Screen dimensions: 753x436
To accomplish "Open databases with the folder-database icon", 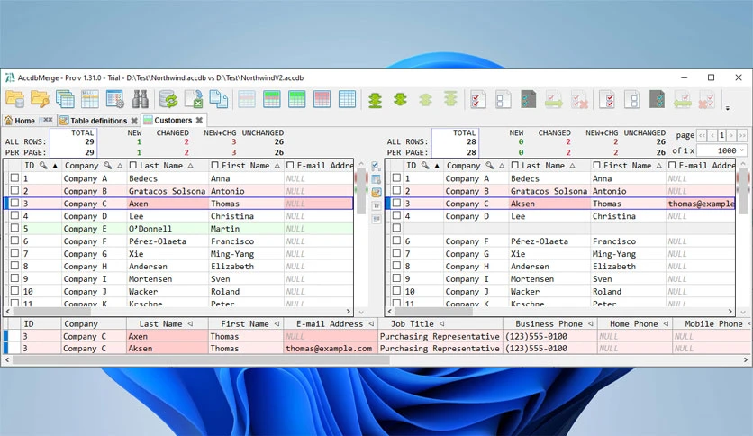I will [15, 99].
